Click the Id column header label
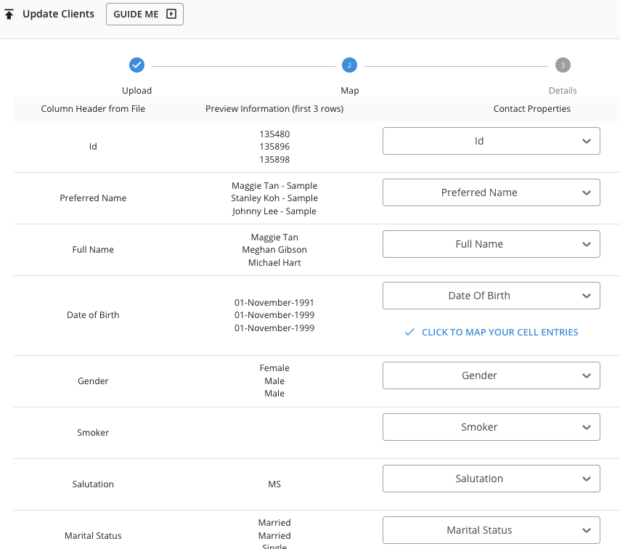 tap(93, 147)
